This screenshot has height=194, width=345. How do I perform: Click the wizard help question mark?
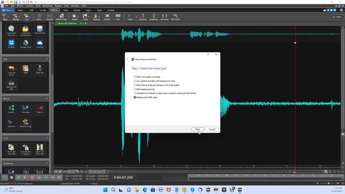coord(208,54)
